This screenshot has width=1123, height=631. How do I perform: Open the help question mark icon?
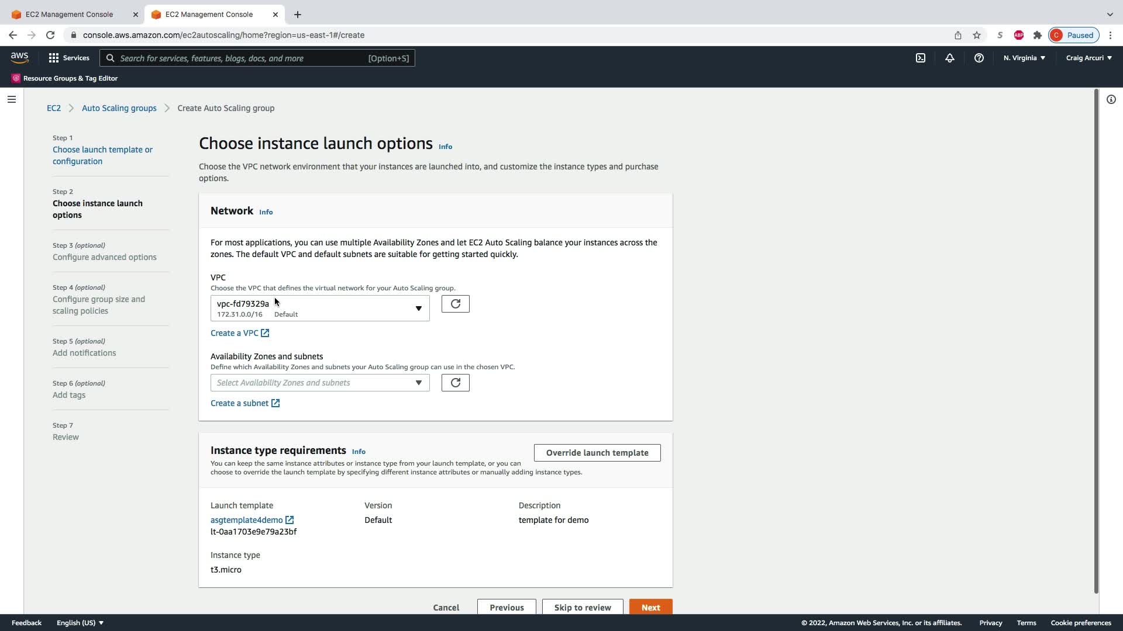979,58
